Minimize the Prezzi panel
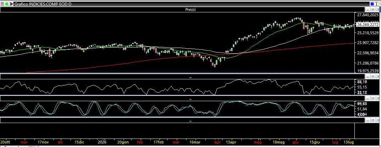This screenshot has width=381, height=147. 368,10
